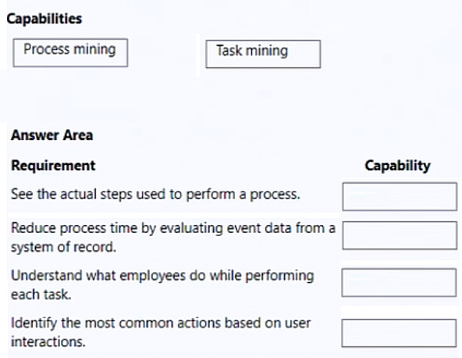The image size is (462, 358).
Task: Click the word 'user' in last requirement
Action: point(297,324)
